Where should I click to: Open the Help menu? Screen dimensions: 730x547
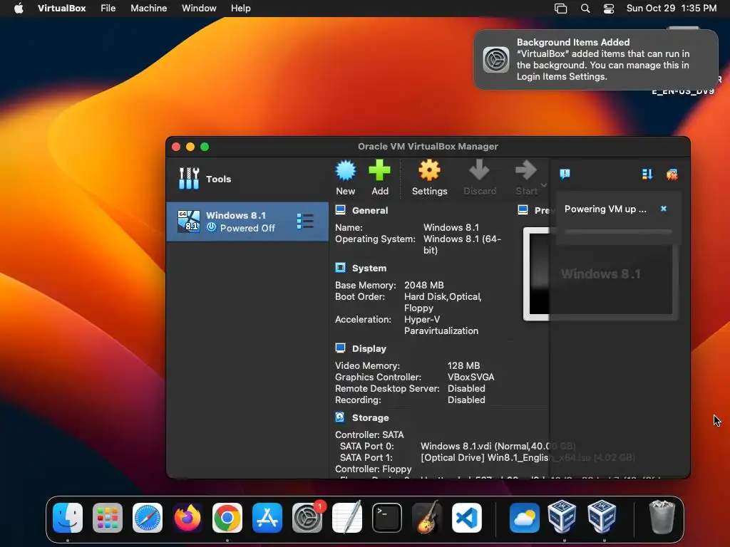click(241, 9)
